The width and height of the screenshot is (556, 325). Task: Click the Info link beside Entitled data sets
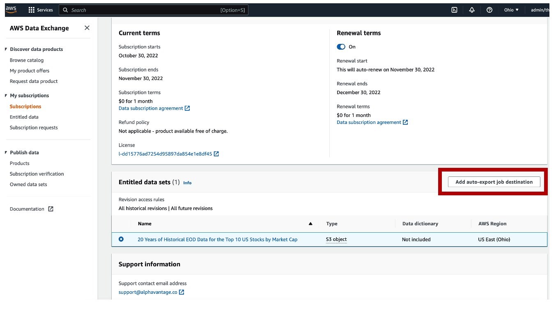(187, 183)
